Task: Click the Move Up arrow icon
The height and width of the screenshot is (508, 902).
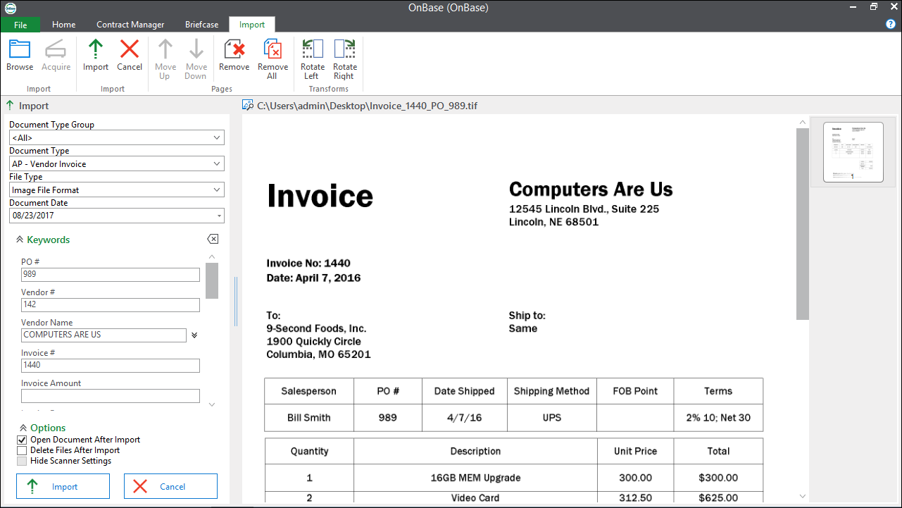Action: pyautogui.click(x=165, y=49)
